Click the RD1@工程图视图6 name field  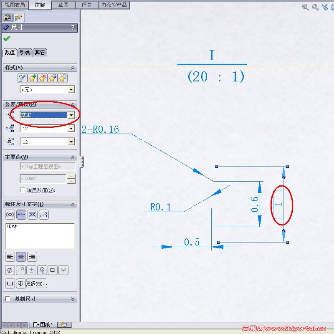tap(47, 166)
